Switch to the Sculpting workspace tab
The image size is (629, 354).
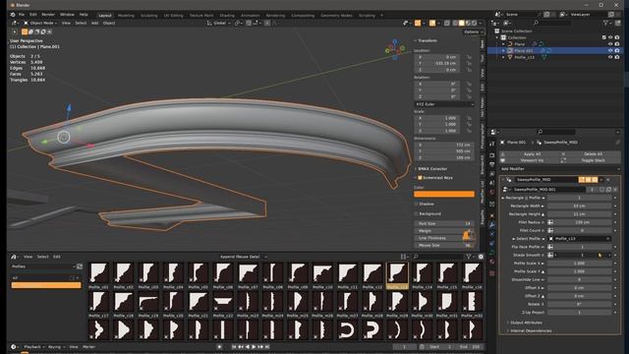click(149, 16)
